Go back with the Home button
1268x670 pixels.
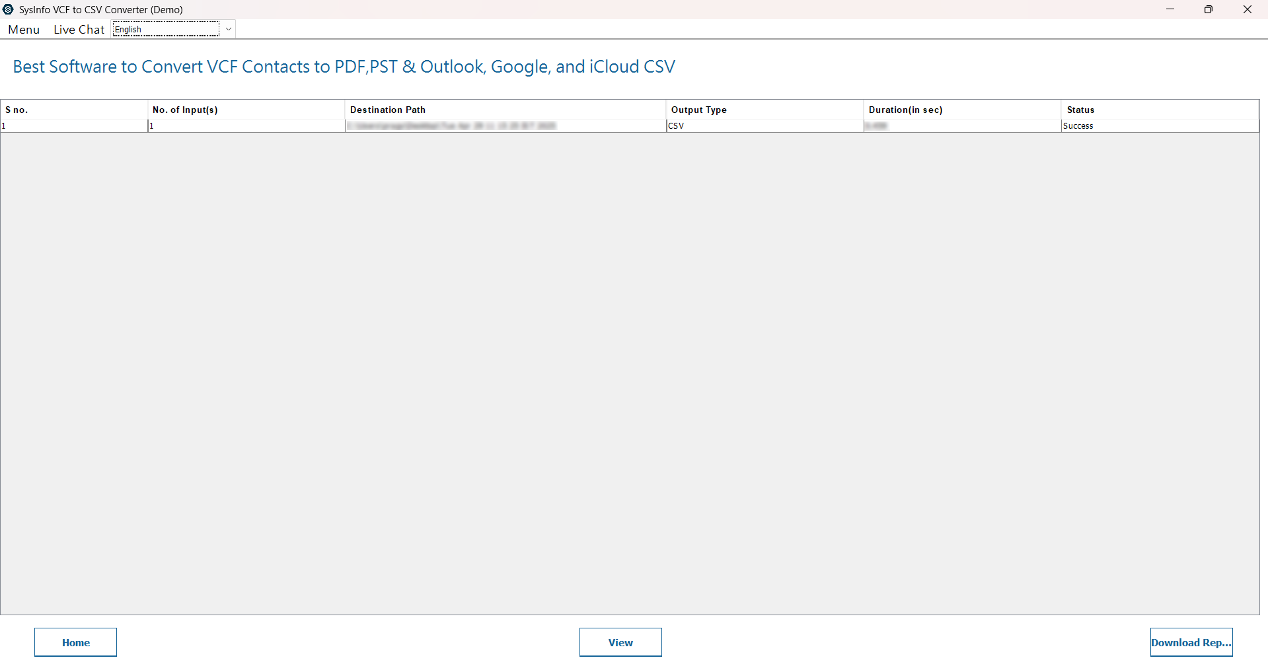click(75, 642)
